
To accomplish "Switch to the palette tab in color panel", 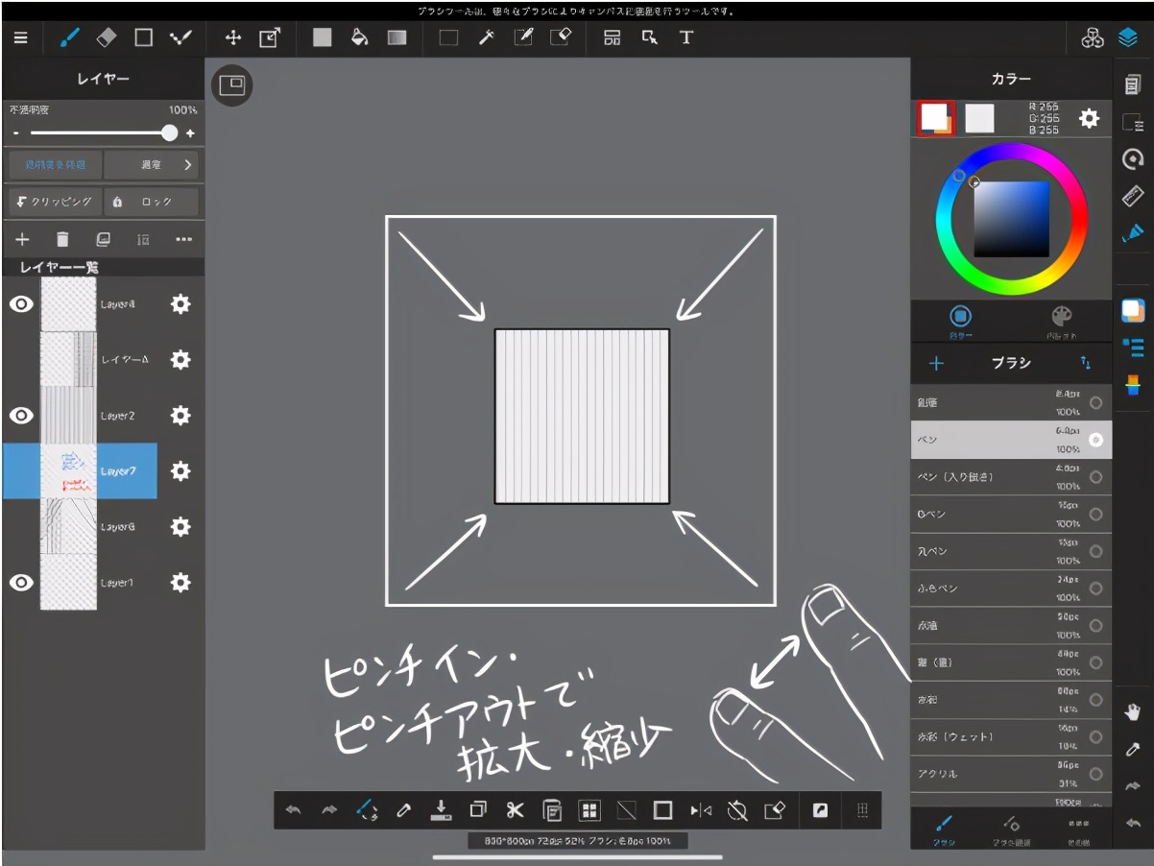I will (1061, 320).
